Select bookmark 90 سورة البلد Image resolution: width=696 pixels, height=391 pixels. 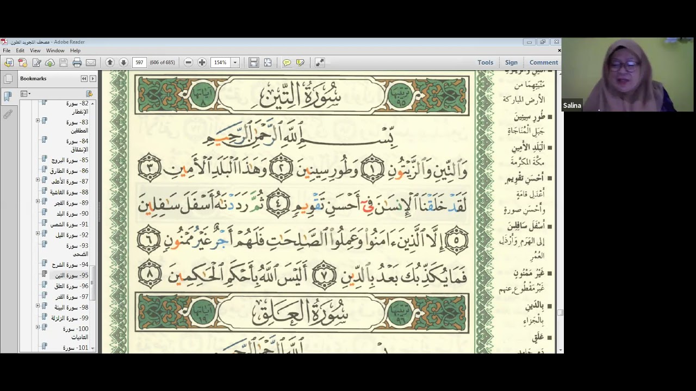pos(72,214)
